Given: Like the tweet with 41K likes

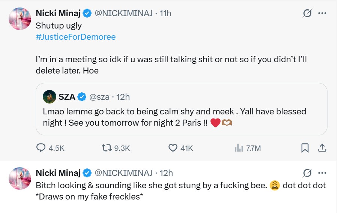Looking at the screenshot, I should (173, 148).
